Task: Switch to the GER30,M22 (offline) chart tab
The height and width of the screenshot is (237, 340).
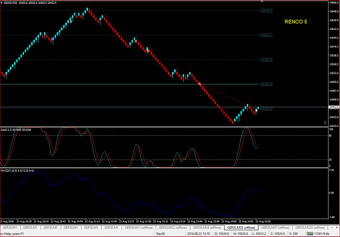Action: pos(173,228)
